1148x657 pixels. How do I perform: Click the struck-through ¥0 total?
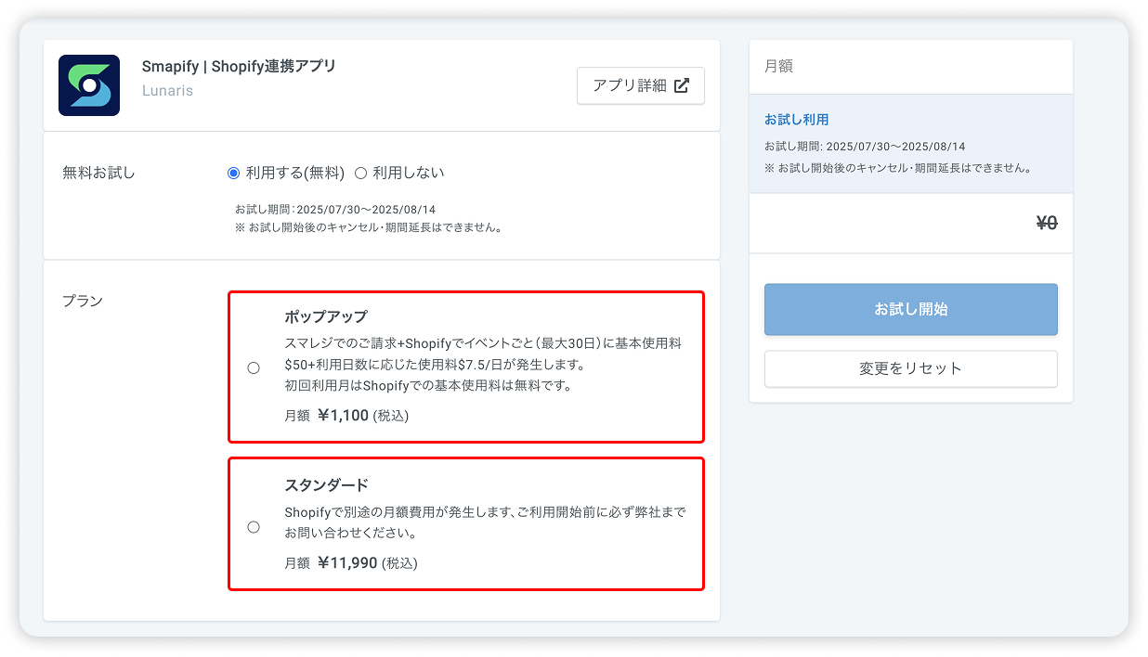[1047, 223]
